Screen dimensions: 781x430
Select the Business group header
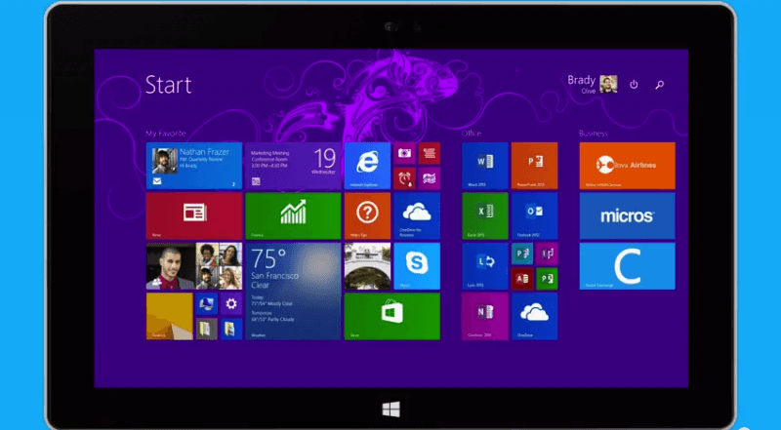(x=594, y=133)
